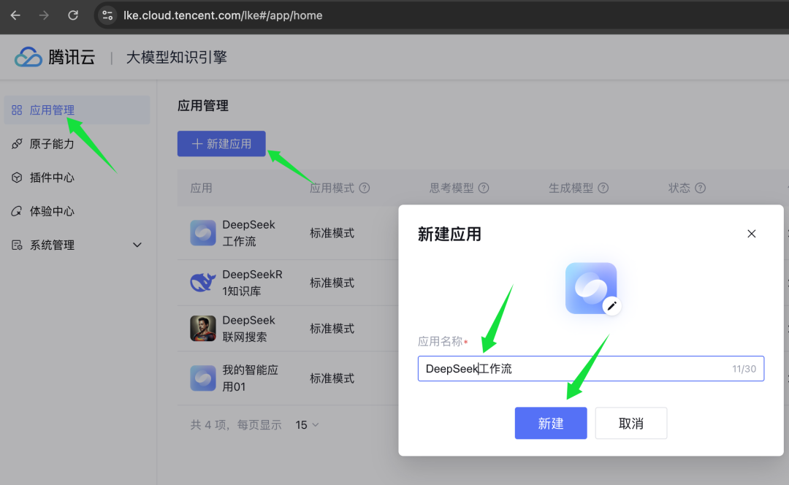Click the Tencent Cloud logo
This screenshot has height=485, width=789.
(x=55, y=57)
